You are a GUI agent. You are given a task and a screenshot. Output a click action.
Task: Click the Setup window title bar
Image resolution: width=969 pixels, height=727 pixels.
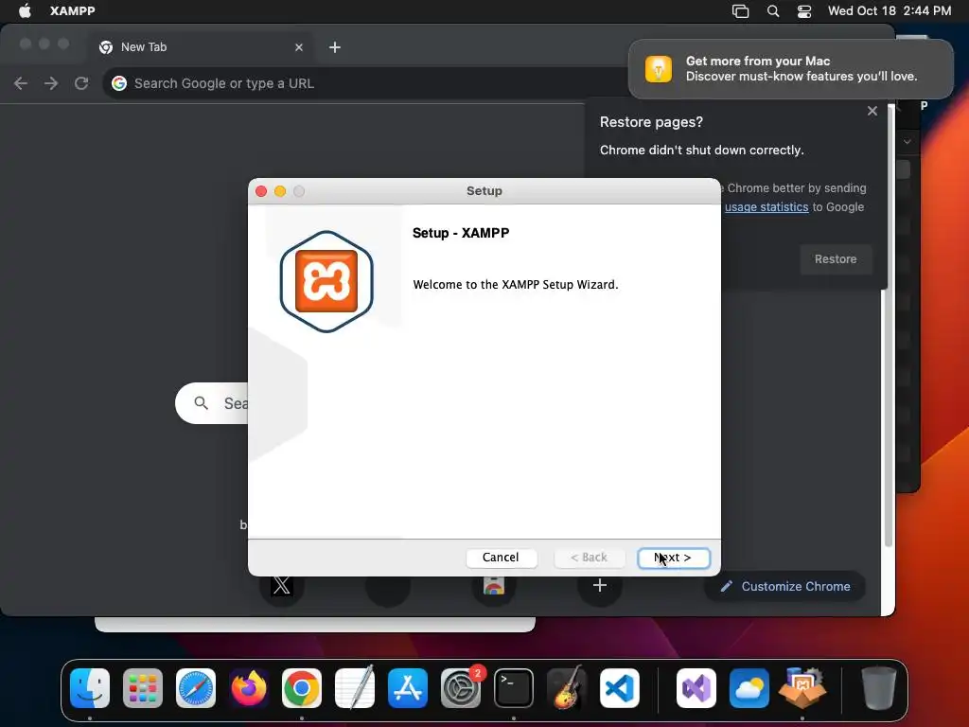484,191
